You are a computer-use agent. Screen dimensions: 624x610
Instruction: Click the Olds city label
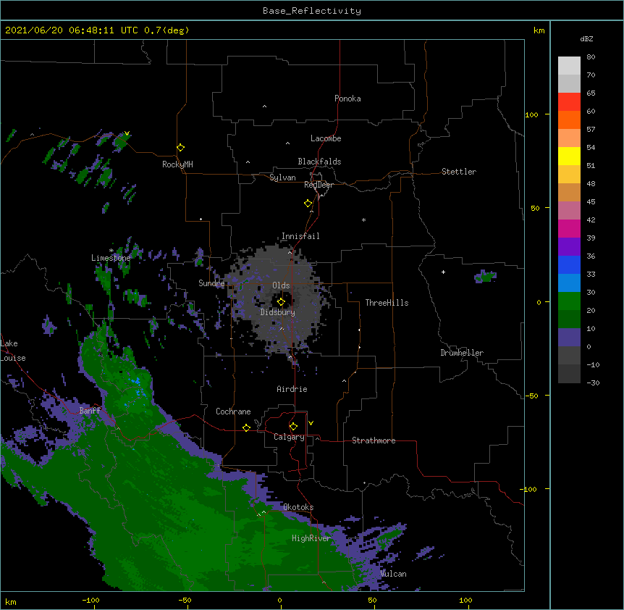[281, 285]
